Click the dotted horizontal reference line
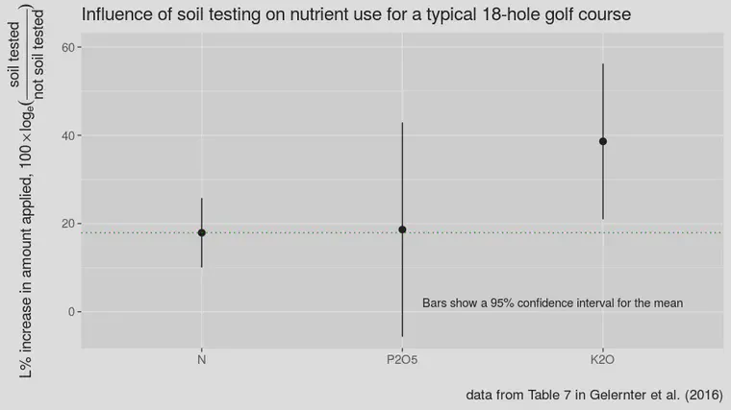Viewport: 731px width, 410px height. [402, 232]
